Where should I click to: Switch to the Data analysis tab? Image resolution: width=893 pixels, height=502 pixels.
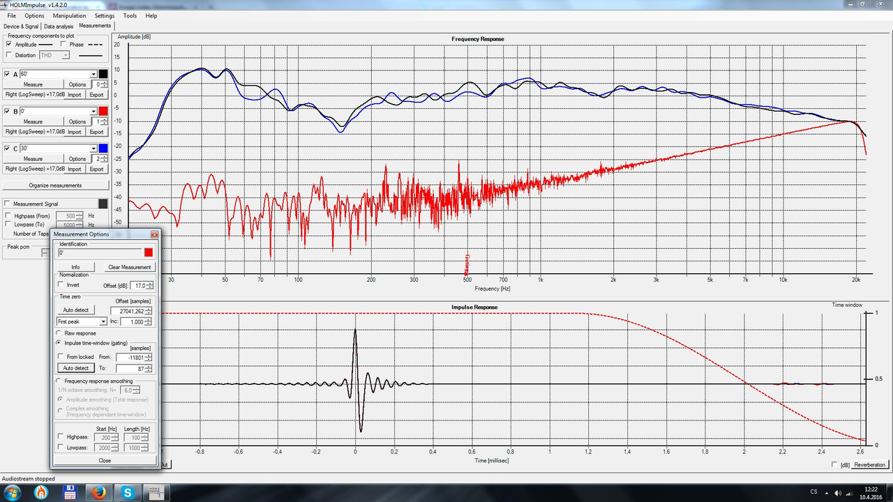[59, 26]
